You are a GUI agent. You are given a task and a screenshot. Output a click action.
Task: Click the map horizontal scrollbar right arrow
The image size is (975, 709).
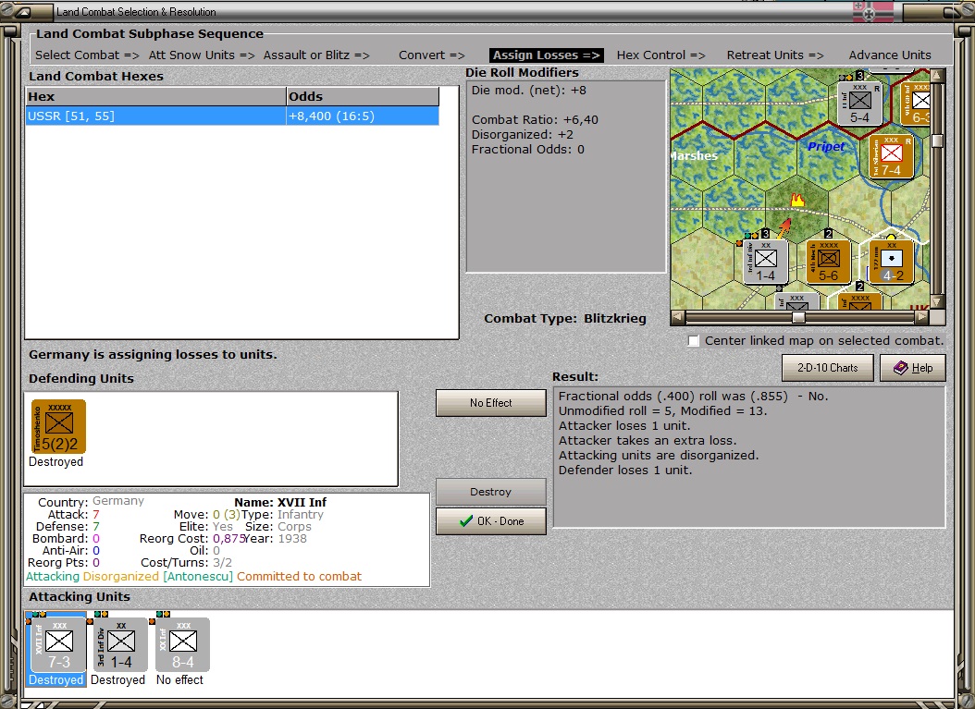(x=921, y=318)
